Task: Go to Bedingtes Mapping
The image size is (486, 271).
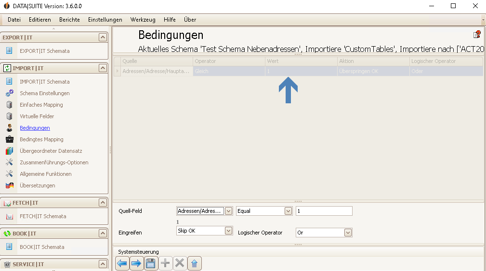Action: click(x=41, y=139)
